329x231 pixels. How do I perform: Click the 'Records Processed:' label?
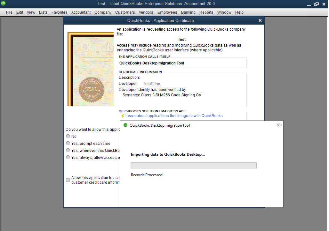[147, 175]
